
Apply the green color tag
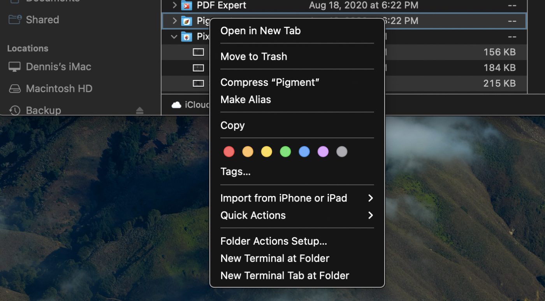(x=285, y=151)
